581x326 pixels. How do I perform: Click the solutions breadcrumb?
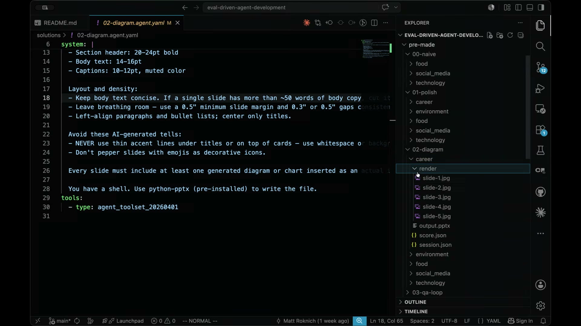coord(49,35)
